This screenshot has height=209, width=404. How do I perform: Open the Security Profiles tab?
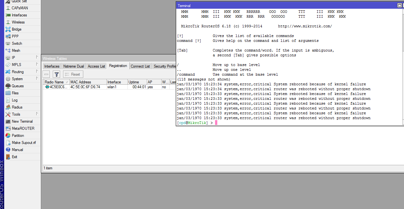pyautogui.click(x=164, y=66)
